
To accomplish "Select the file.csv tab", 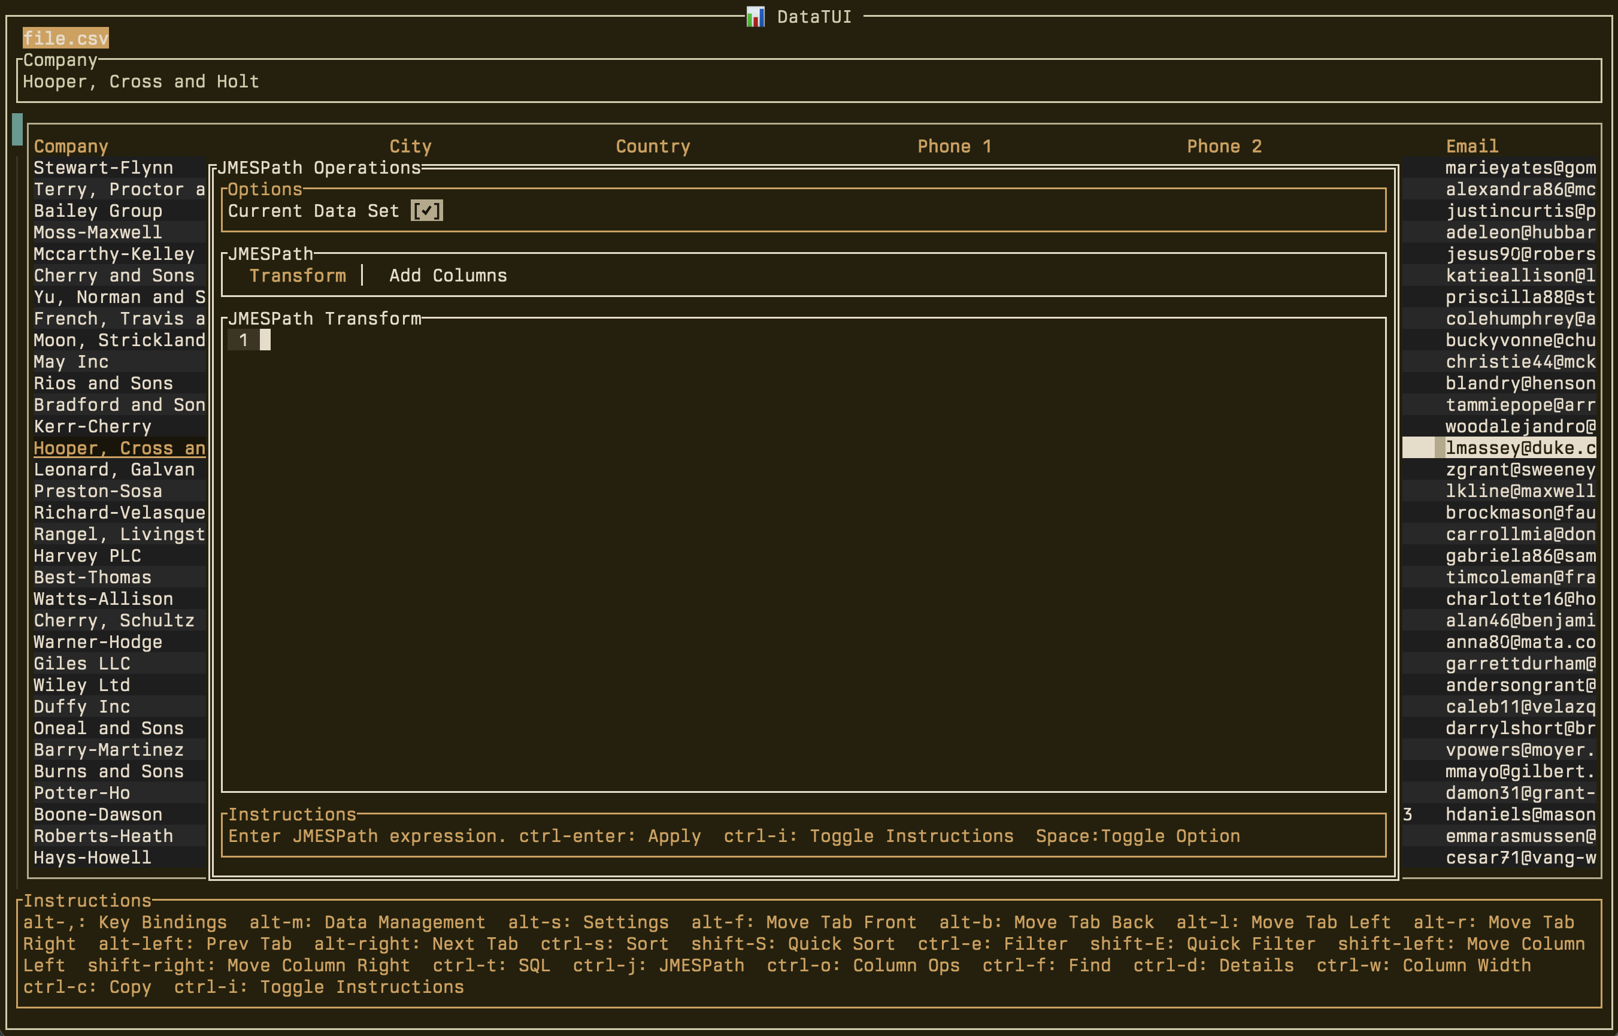I will 65,38.
